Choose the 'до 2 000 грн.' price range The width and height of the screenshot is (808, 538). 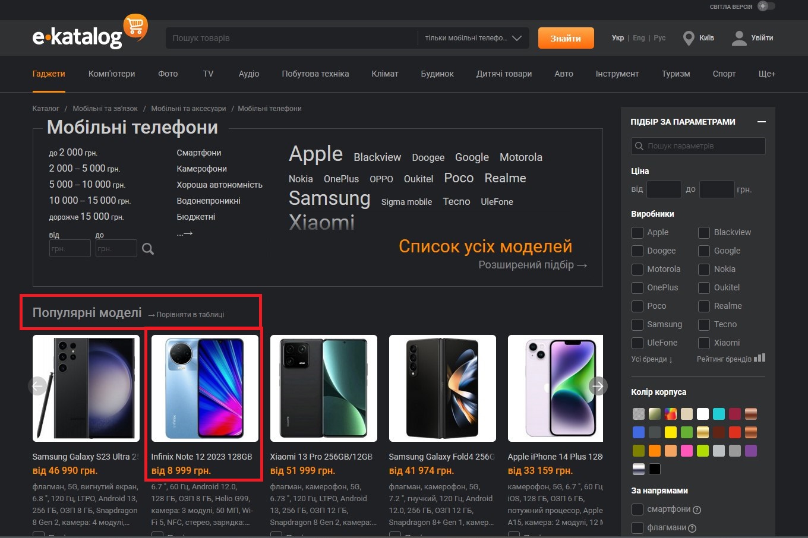click(x=73, y=153)
